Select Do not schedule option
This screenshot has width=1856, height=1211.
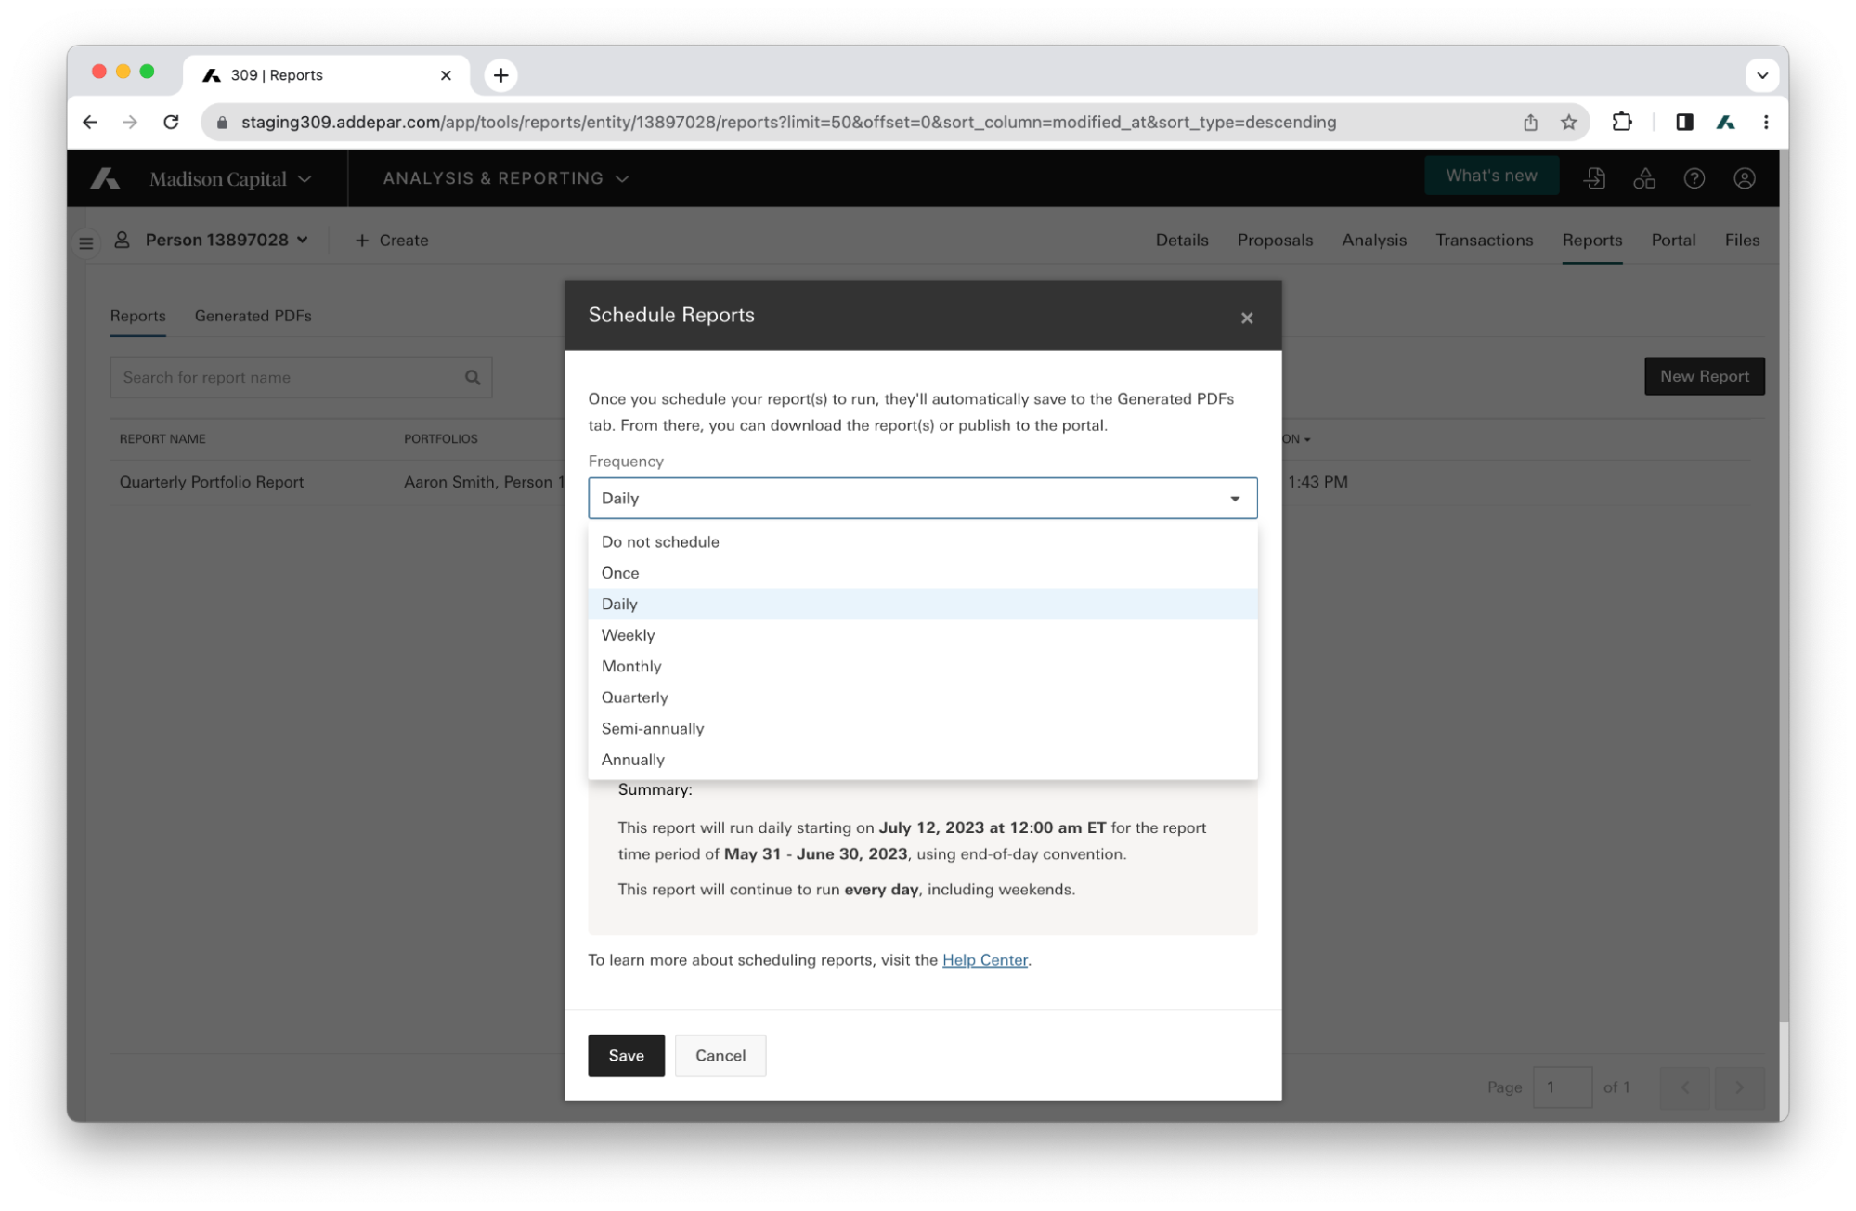pyautogui.click(x=922, y=541)
